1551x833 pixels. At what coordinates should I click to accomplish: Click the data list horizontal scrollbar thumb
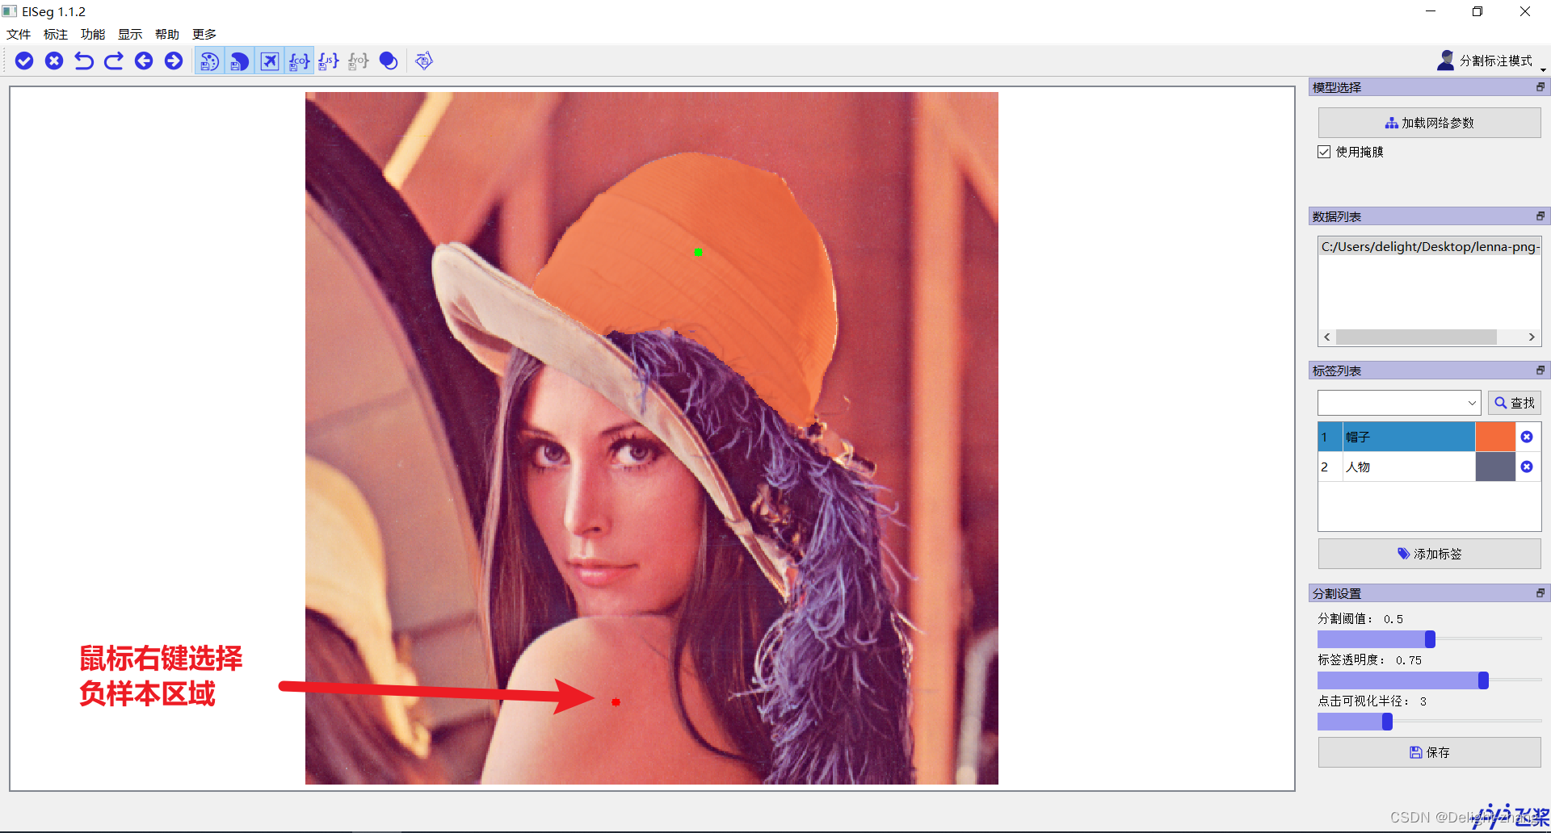[1416, 337]
